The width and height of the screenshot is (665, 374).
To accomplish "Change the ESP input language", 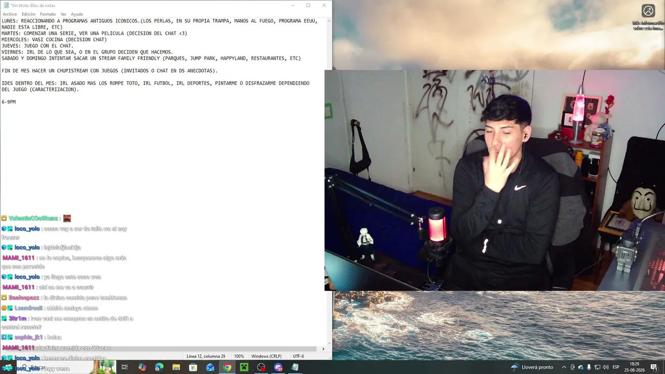I will coord(616,367).
